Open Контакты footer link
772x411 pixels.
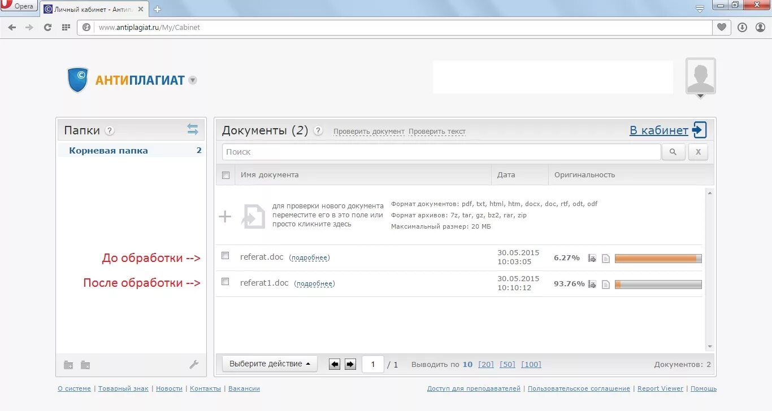point(205,388)
